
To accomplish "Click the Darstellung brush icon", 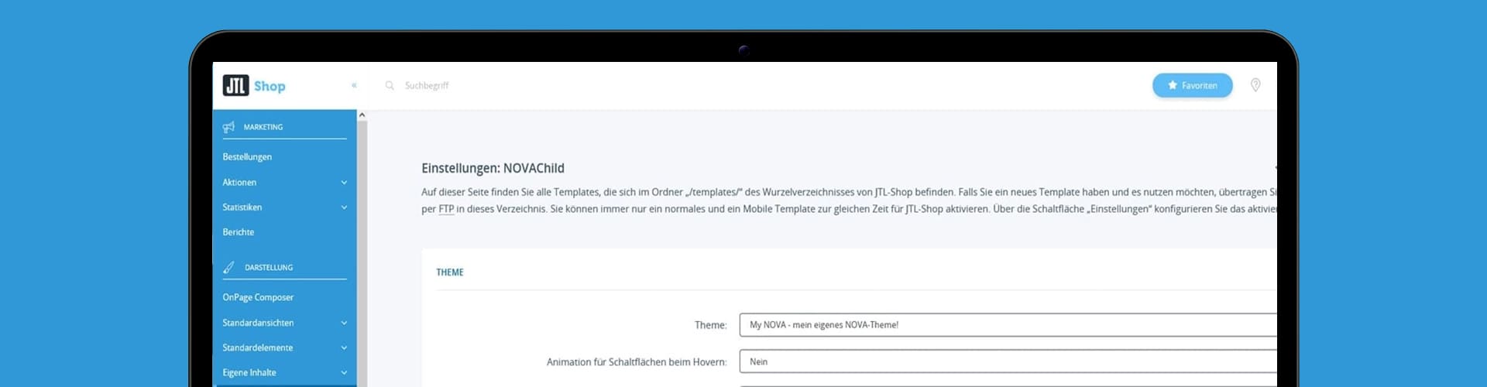I will pyautogui.click(x=228, y=267).
